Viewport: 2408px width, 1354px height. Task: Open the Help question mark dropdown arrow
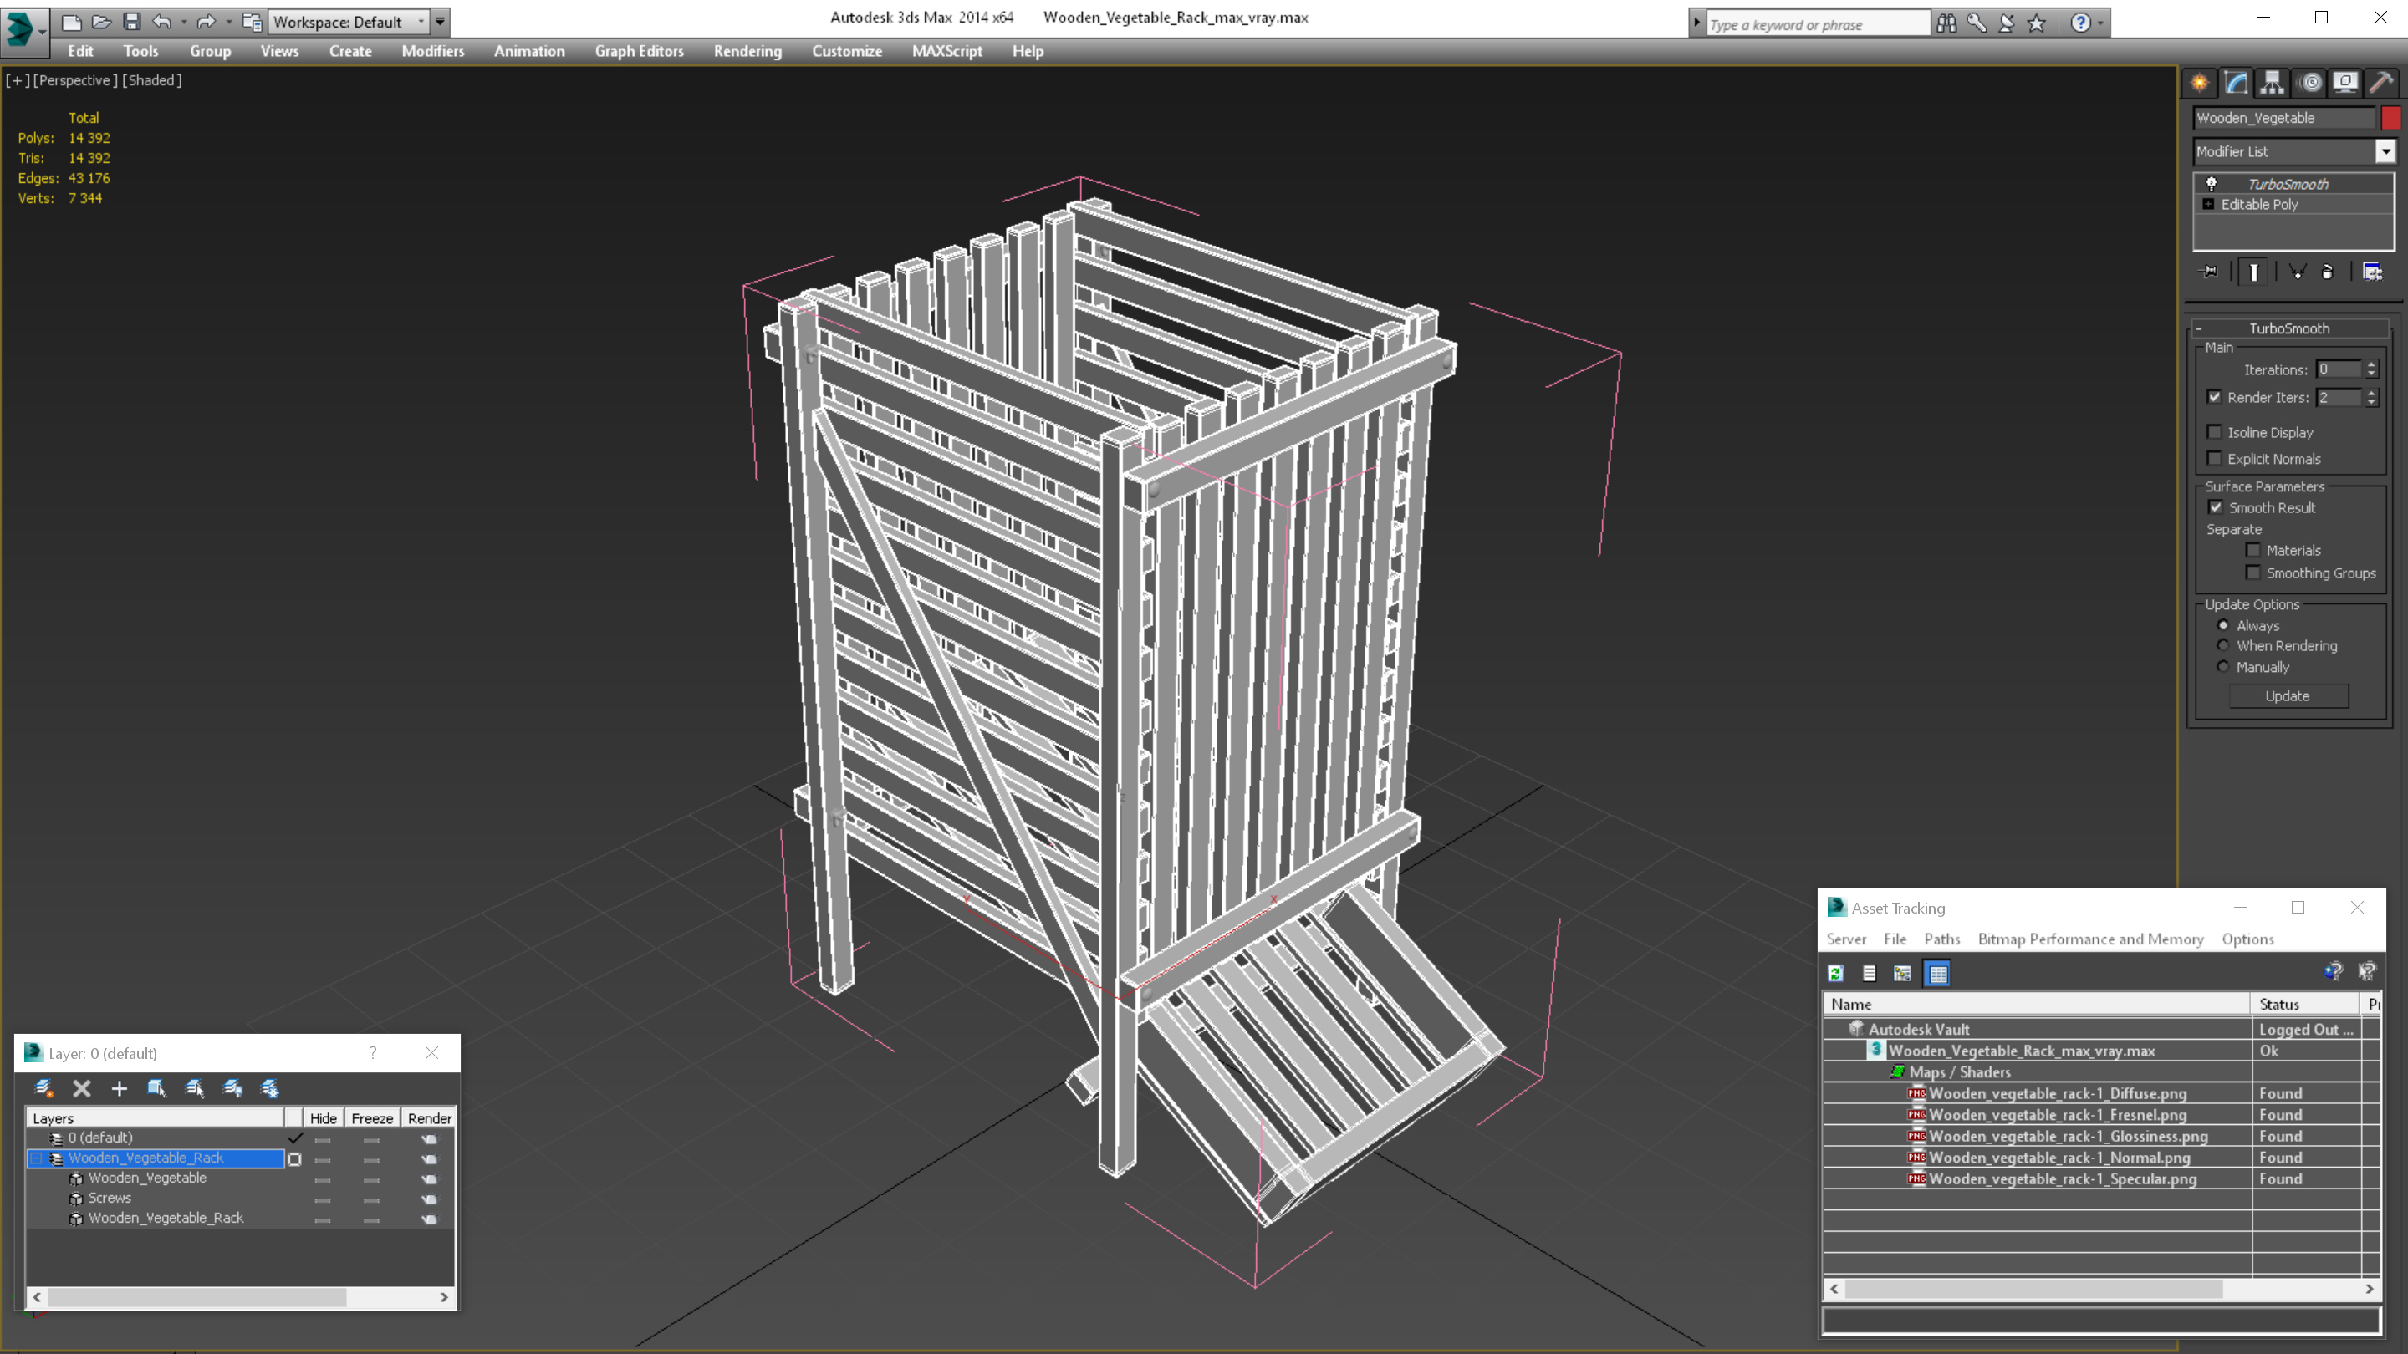(x=2100, y=23)
